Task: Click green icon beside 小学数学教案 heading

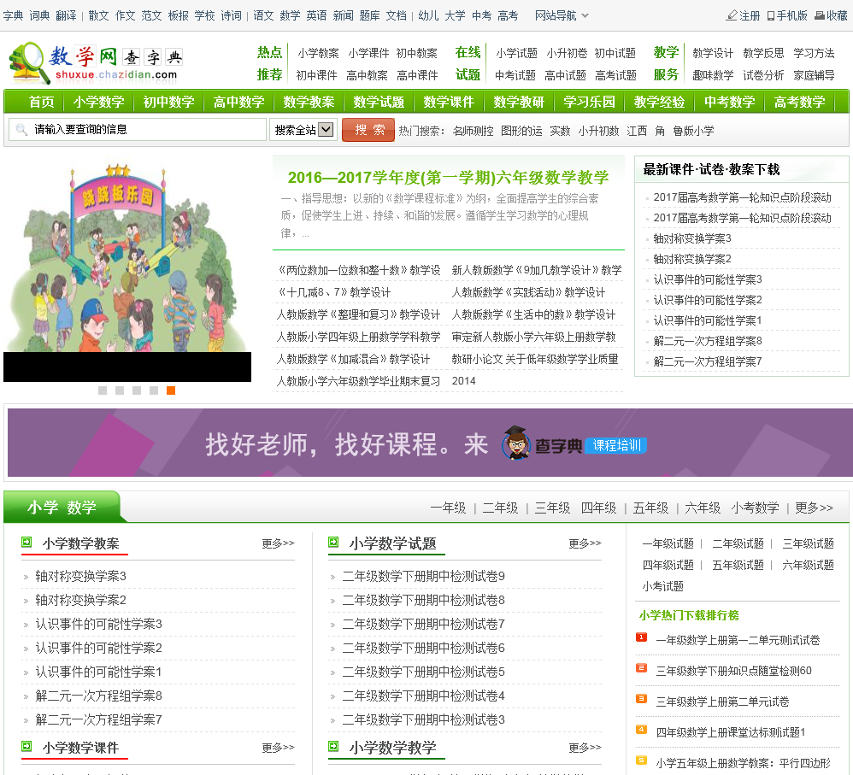Action: [26, 543]
